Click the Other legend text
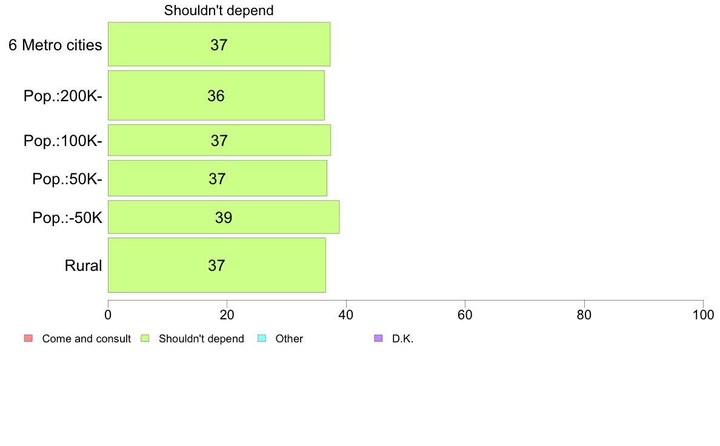 pyautogui.click(x=289, y=339)
